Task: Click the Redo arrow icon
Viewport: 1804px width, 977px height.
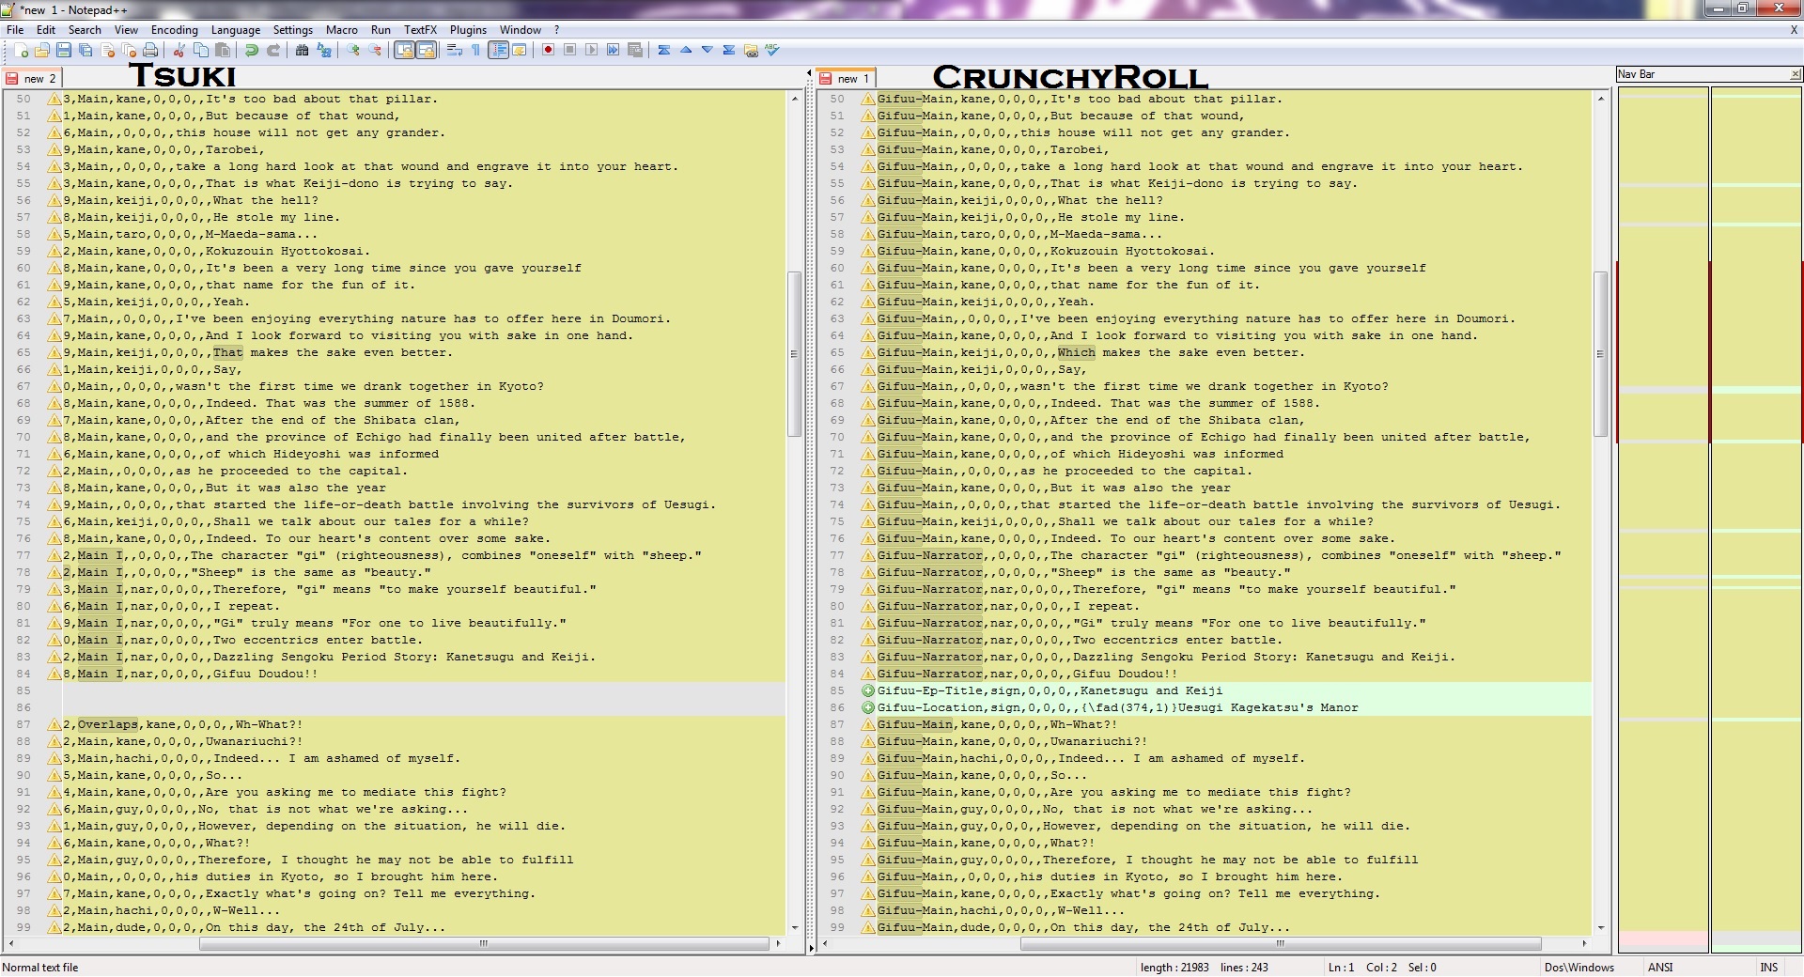Action: (x=273, y=50)
